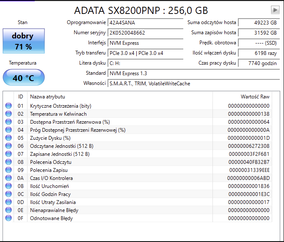Click the Czas pracy dysku 7740 godzin field
This screenshot has height=242, width=284.
coord(257,63)
